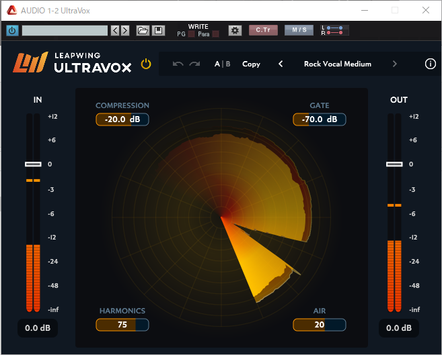Toggle the host plugin bypass power button
The image size is (442, 355).
12,30
